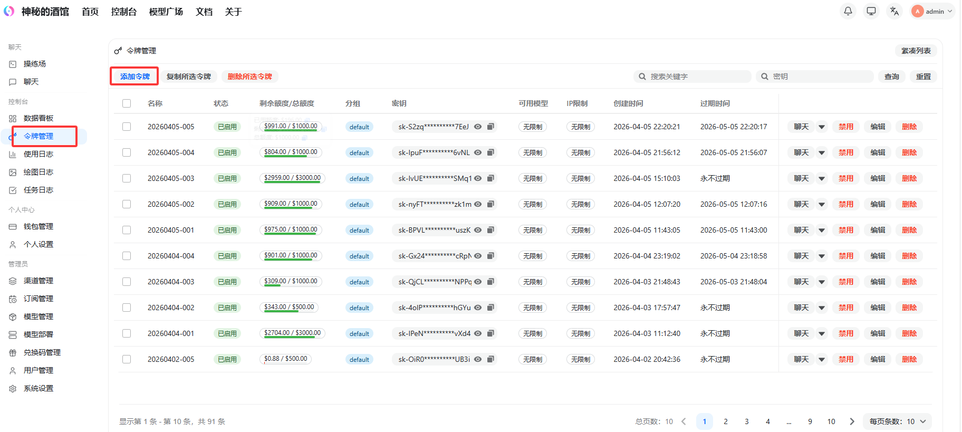Click the monitor display icon in header
962x432 pixels.
click(x=871, y=11)
